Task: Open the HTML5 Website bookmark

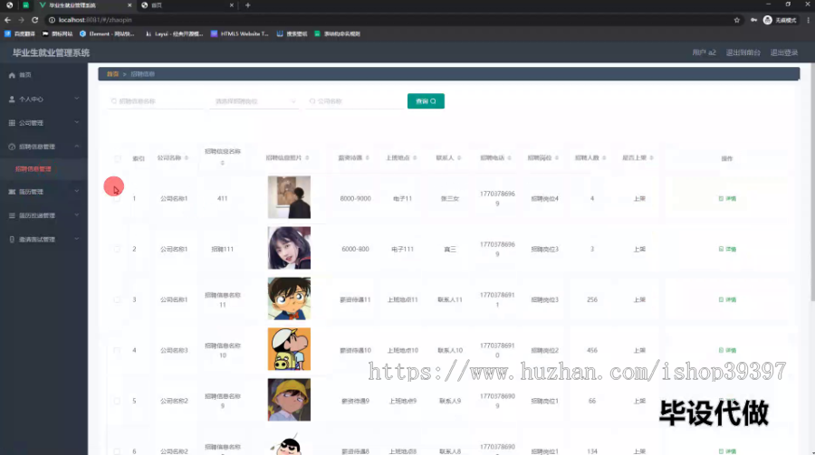Action: click(x=240, y=33)
